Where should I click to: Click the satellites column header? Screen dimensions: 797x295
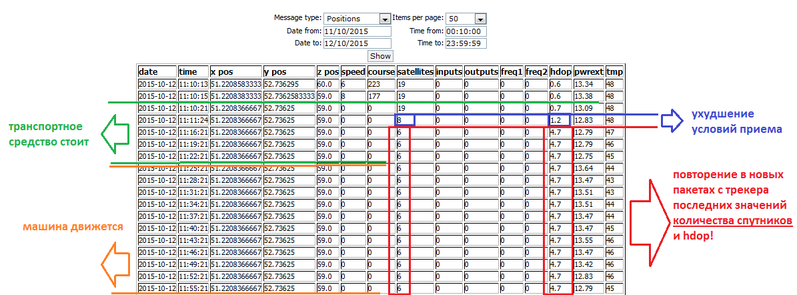pos(415,71)
